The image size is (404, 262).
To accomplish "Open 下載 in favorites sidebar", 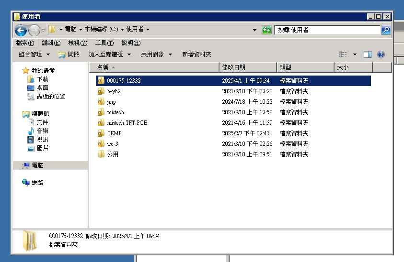I will 42,79.
